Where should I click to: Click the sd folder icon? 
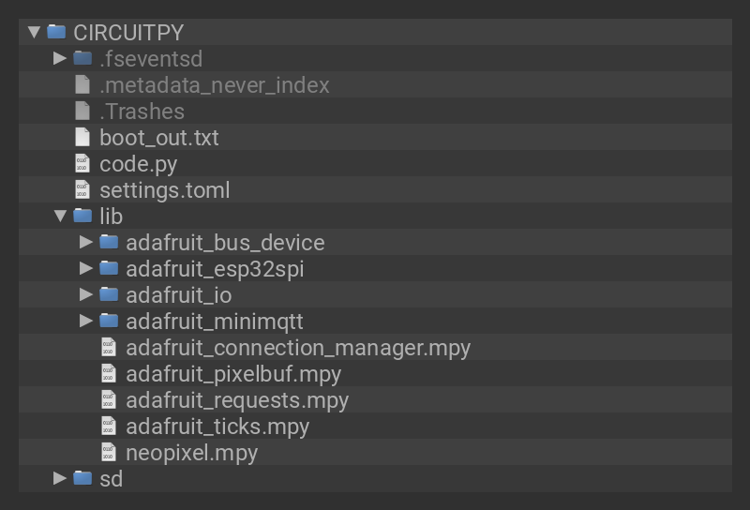tap(82, 478)
